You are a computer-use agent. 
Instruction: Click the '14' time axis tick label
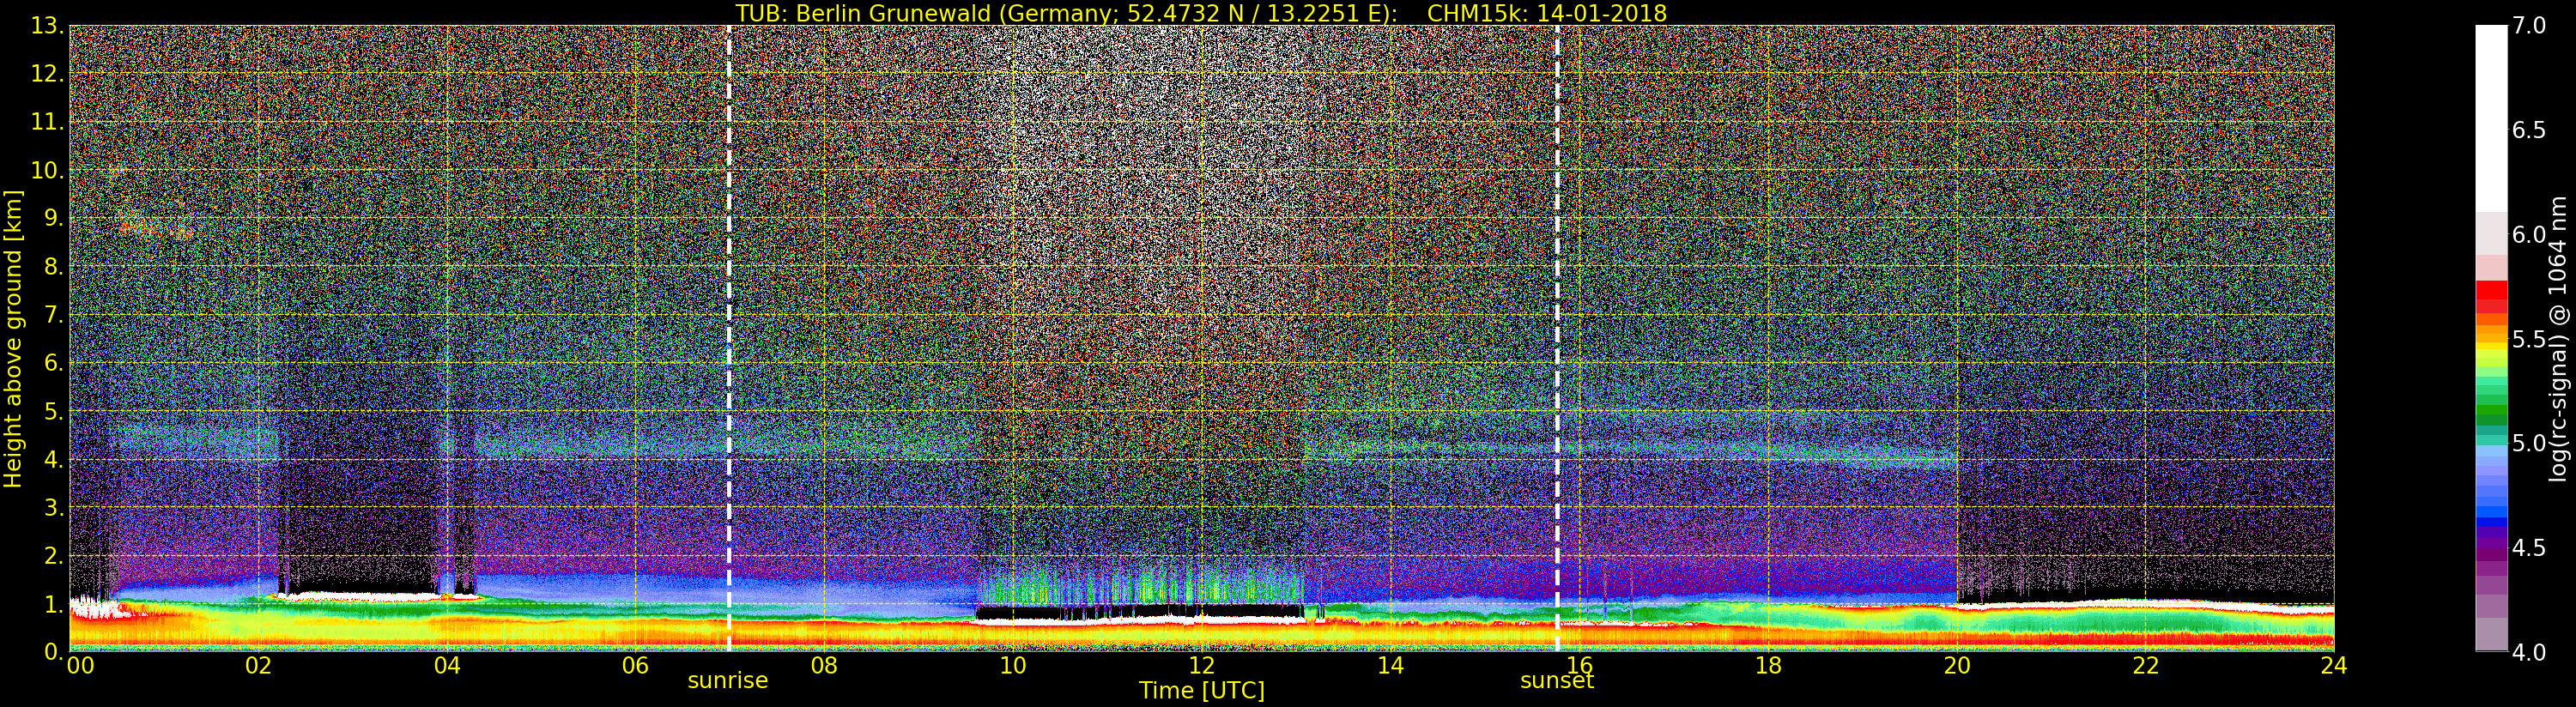[1390, 666]
